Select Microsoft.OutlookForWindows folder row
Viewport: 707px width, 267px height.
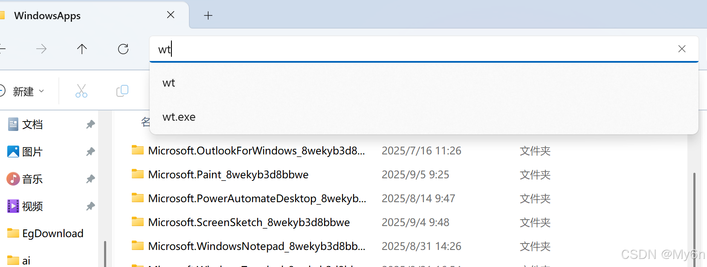[x=341, y=151]
